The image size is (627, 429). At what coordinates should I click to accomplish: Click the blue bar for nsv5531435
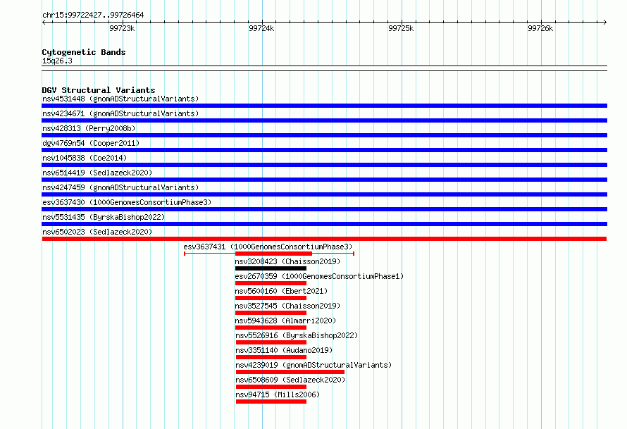coord(324,224)
